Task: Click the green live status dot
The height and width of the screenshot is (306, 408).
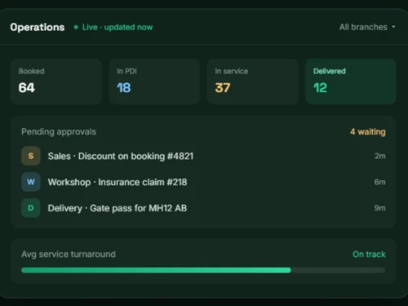Action: click(76, 27)
